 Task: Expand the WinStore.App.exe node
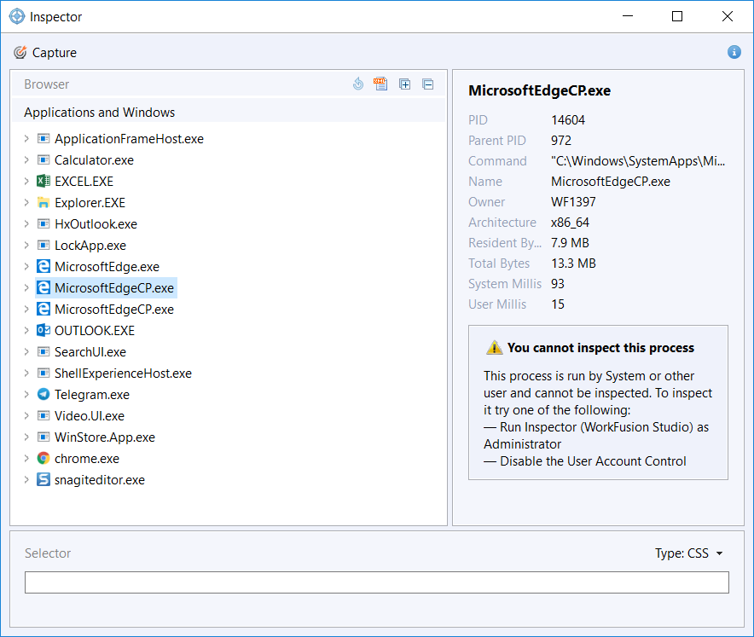tap(26, 437)
